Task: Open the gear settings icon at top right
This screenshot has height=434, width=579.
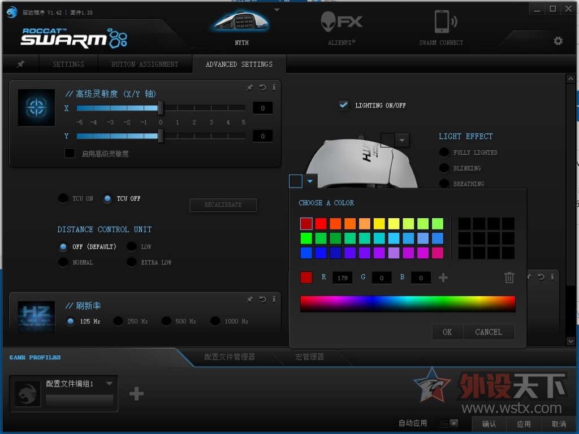Action: pyautogui.click(x=558, y=41)
